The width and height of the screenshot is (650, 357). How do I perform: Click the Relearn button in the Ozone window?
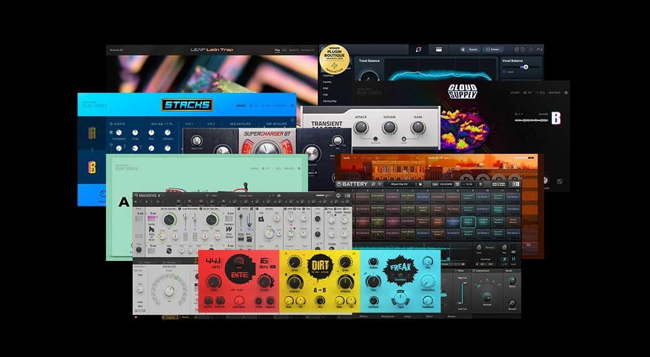click(493, 49)
